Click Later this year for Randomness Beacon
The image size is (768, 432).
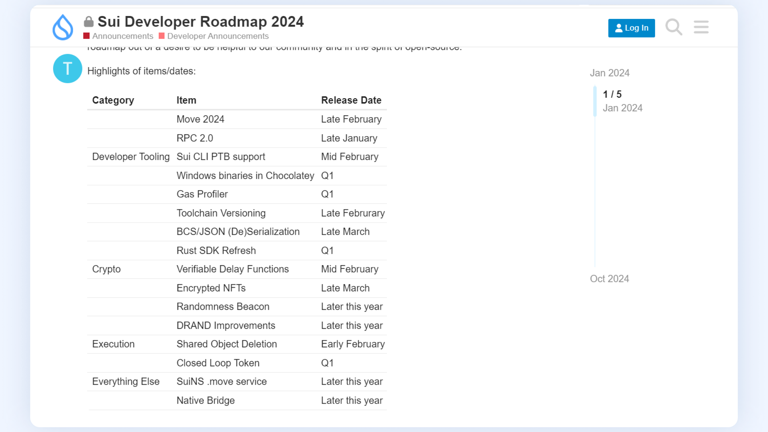pos(352,306)
